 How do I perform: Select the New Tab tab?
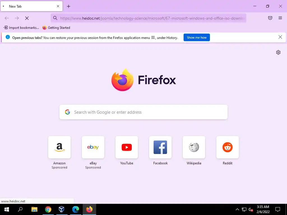[31, 6]
